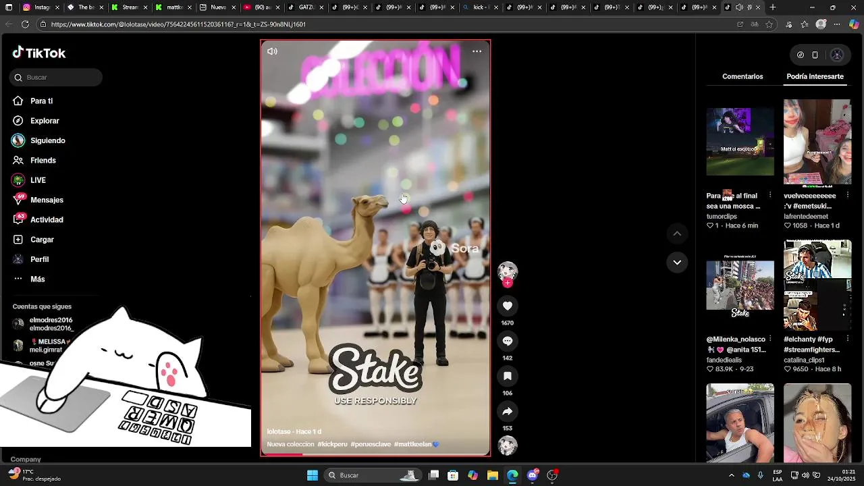
Task: Click the tumorclips username
Action: tap(722, 217)
